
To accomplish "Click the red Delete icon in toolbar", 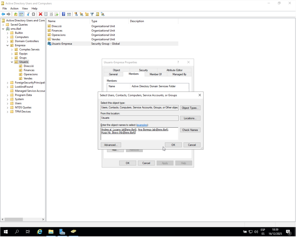I will coord(40,14).
